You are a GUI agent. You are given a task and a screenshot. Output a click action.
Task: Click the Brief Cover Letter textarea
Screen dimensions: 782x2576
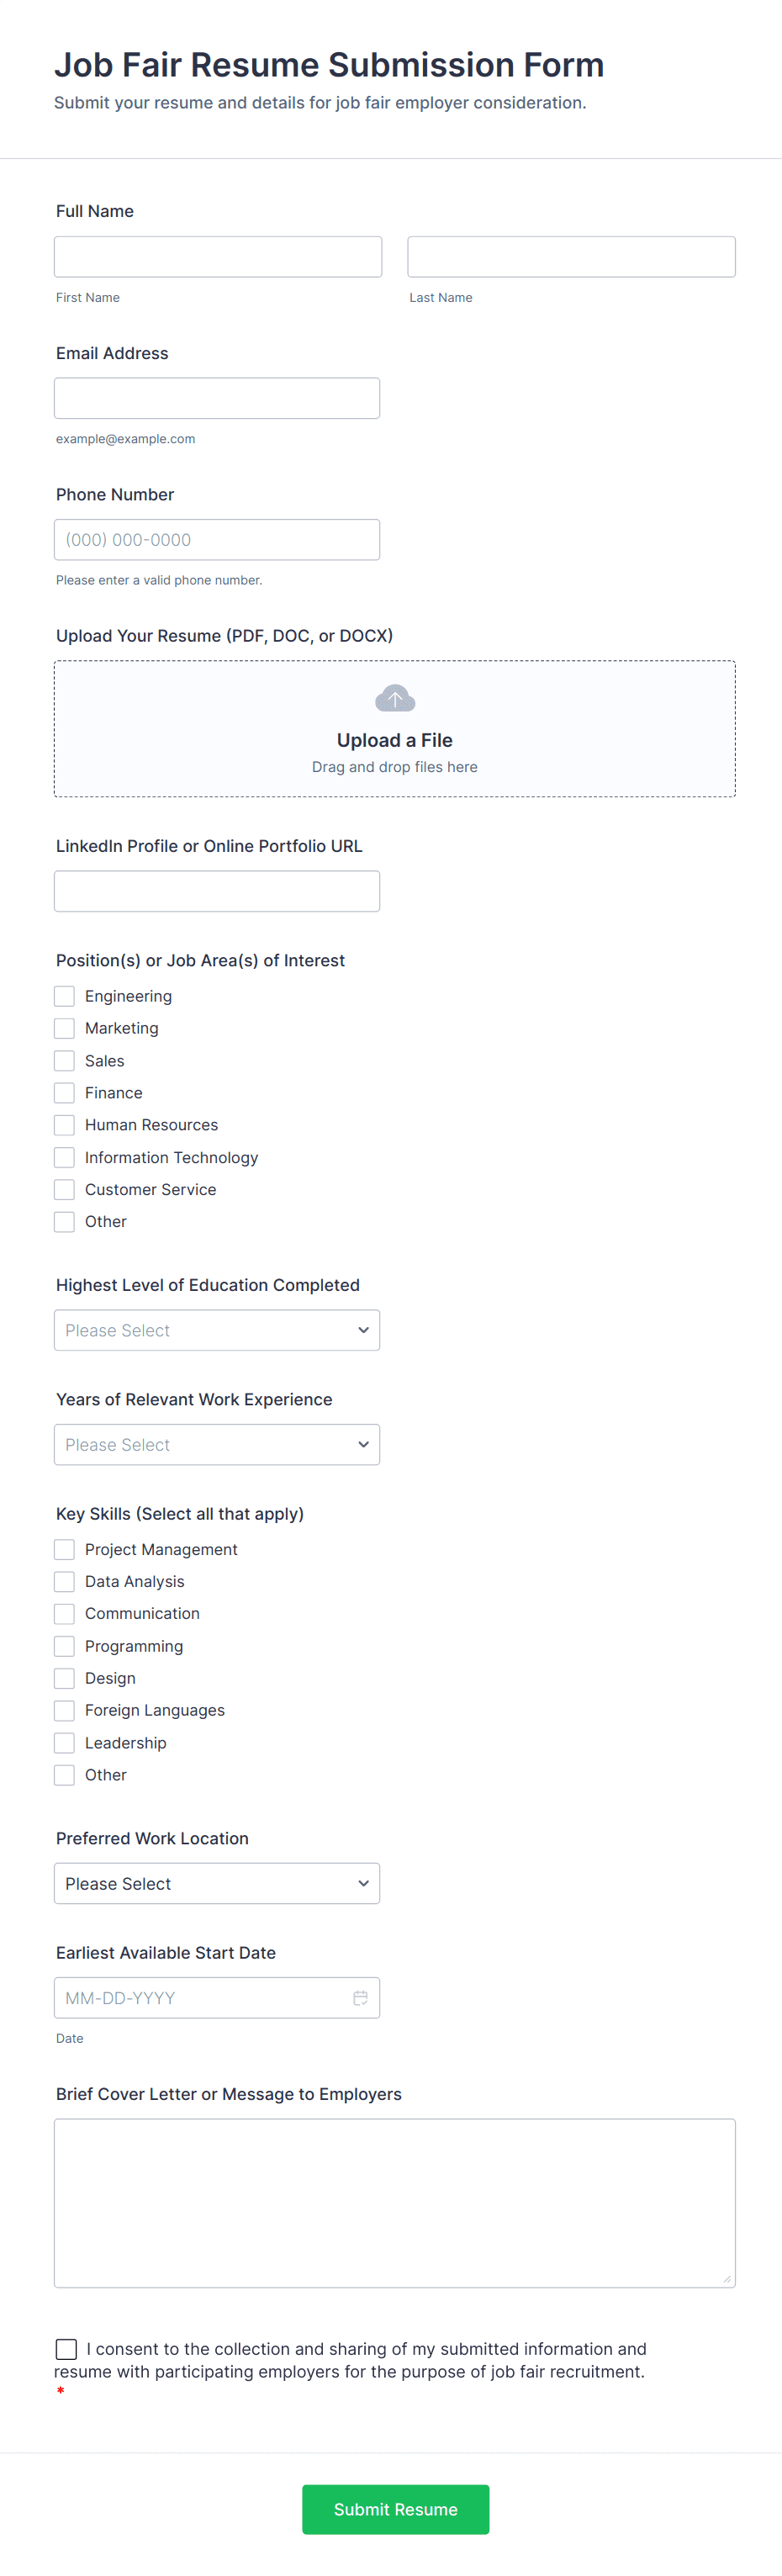tap(394, 2202)
